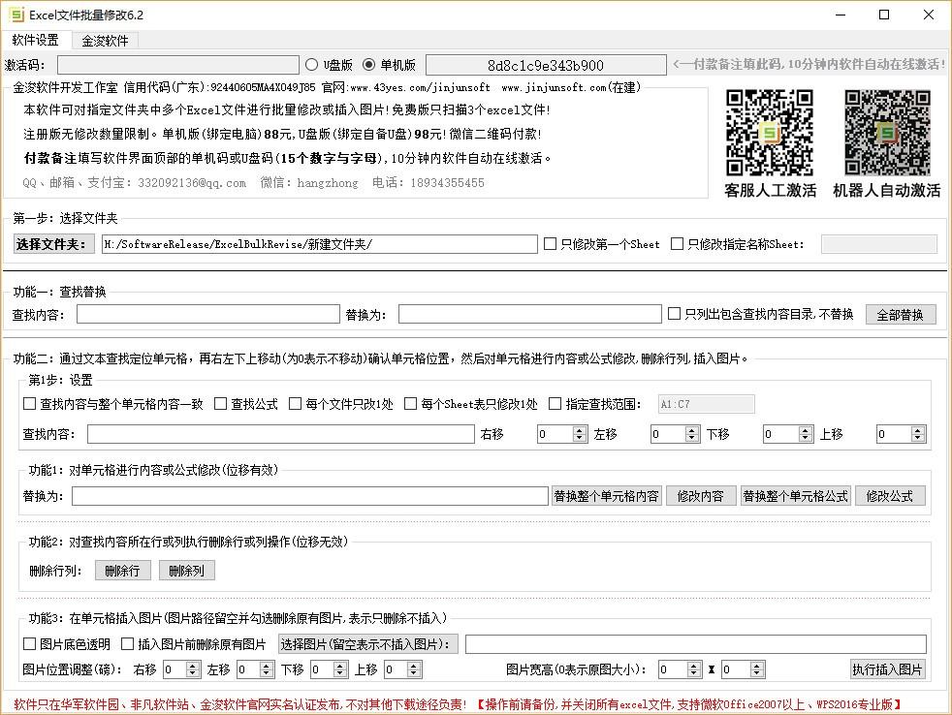The height and width of the screenshot is (715, 952).
Task: Click the 功能一 替换为 input field
Action: (530, 314)
